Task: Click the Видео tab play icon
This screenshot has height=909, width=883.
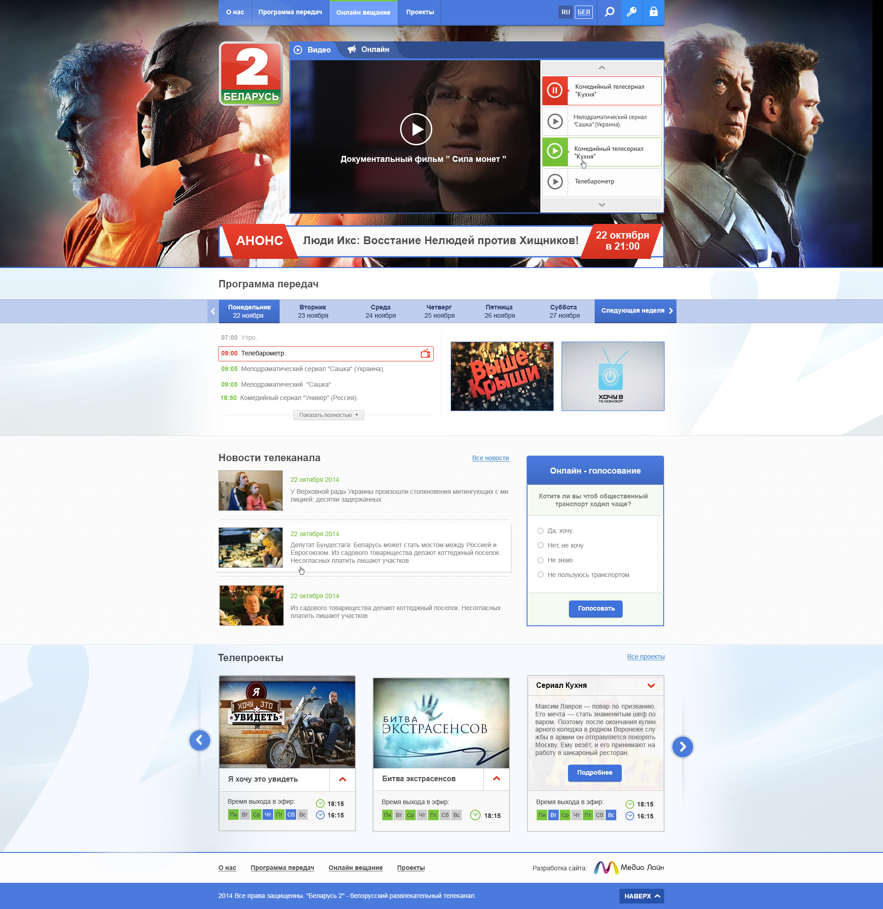Action: [298, 50]
